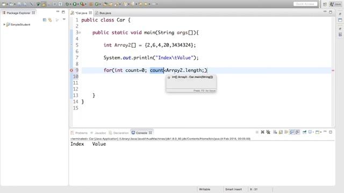Open the Open Console dropdown arrow
The width and height of the screenshot is (344, 193).
click(320, 132)
